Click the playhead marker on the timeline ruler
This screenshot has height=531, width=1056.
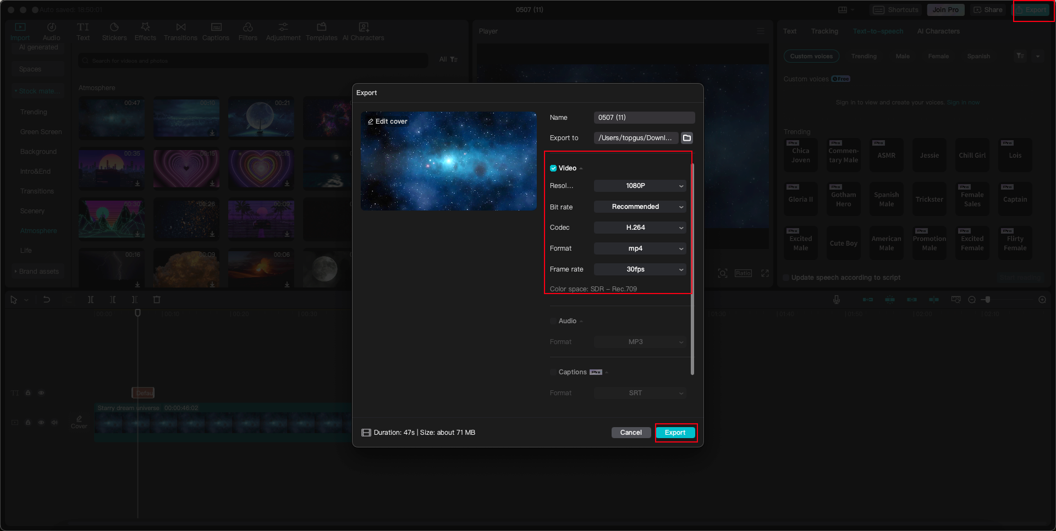tap(137, 313)
